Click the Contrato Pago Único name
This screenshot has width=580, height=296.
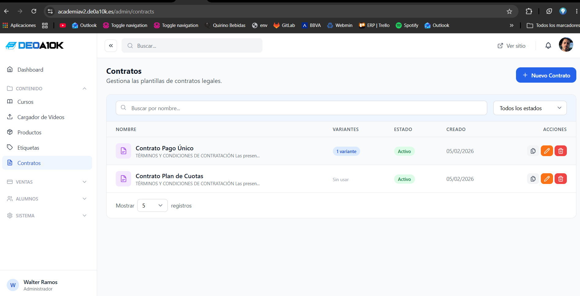[164, 148]
